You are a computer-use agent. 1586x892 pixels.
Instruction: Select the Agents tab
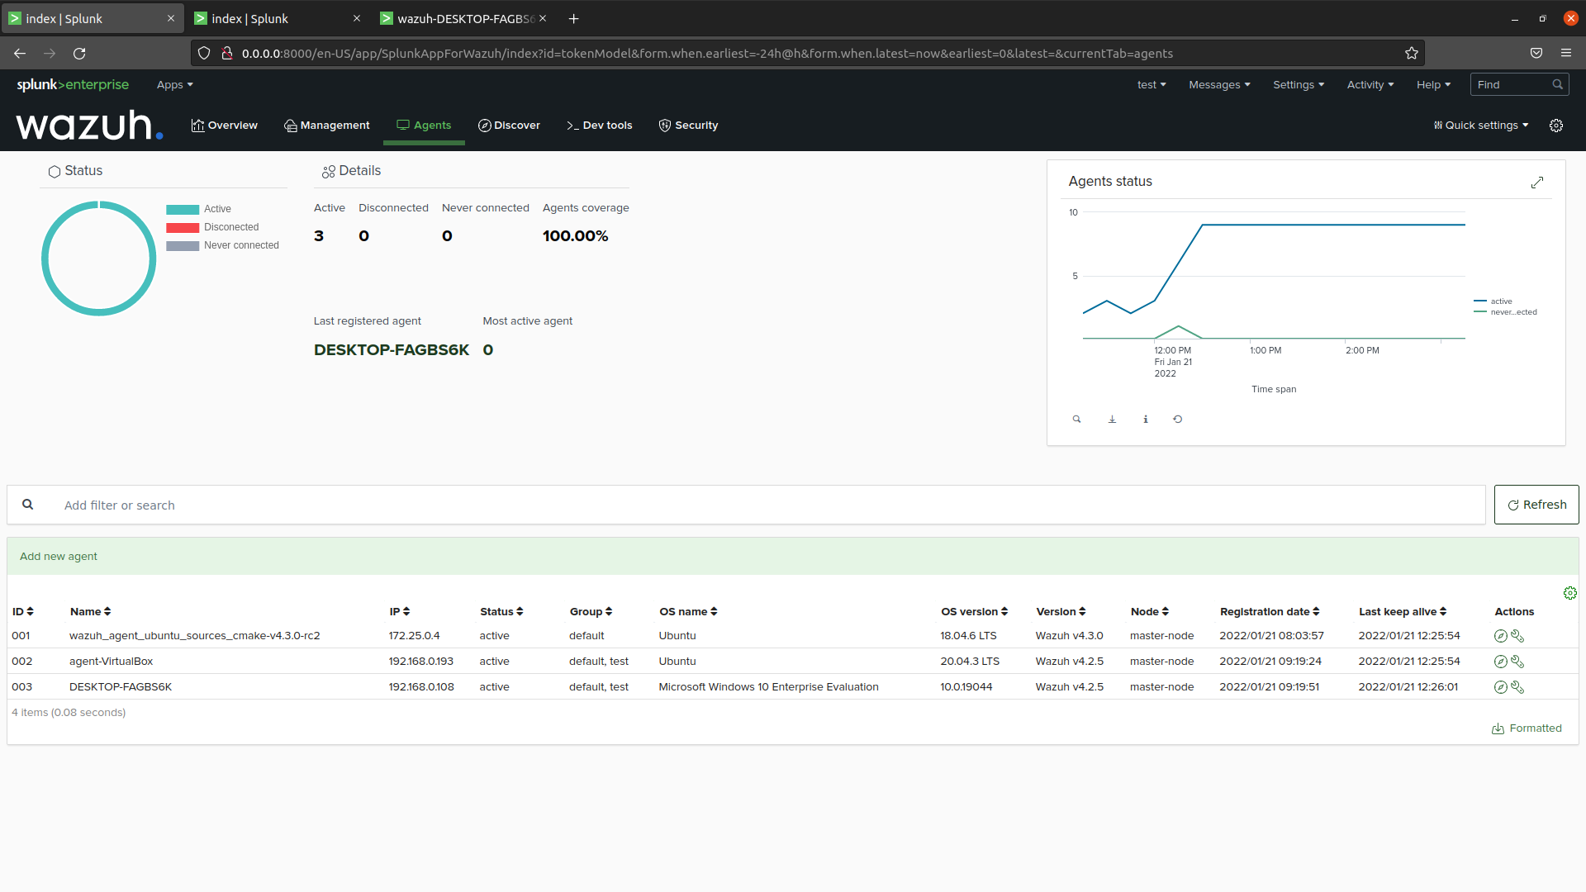[x=424, y=126]
